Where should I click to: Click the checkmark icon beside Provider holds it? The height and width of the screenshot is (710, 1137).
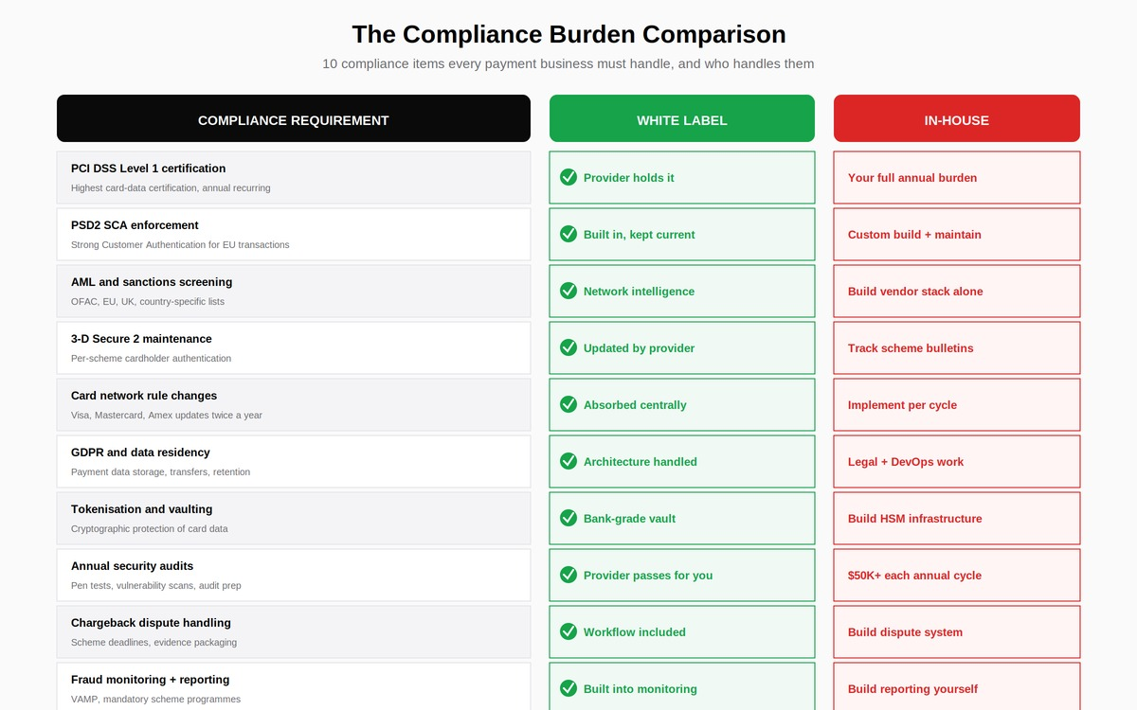pyautogui.click(x=568, y=177)
